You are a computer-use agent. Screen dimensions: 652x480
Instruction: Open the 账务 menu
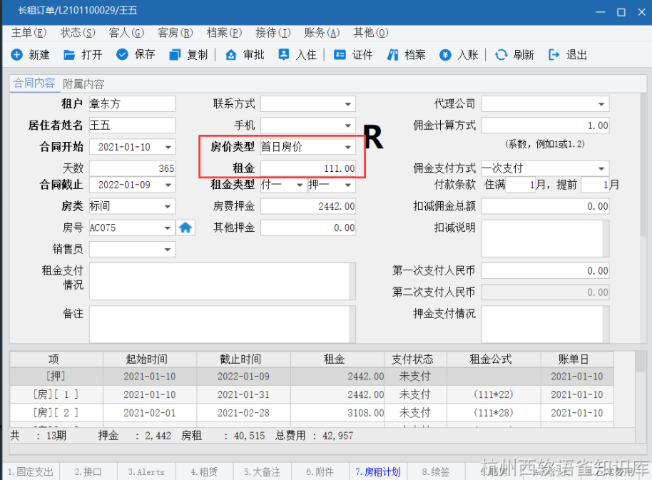point(322,33)
